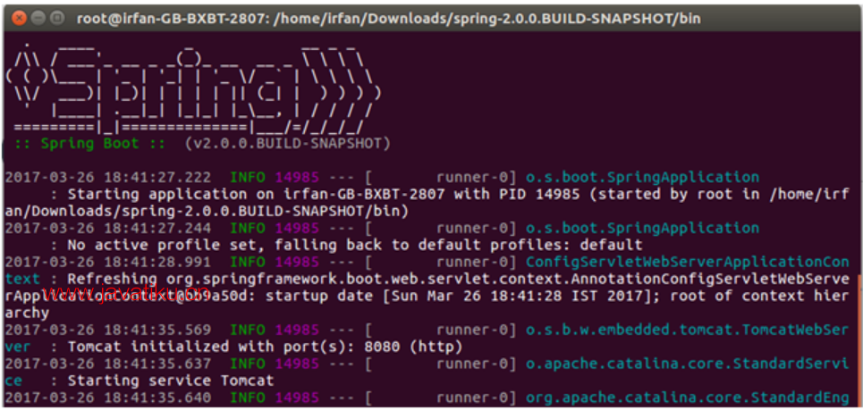Image resolution: width=863 pixels, height=410 pixels.
Task: Select timestamp '2017-03-26 18:41:35.569'
Action: pos(108,331)
